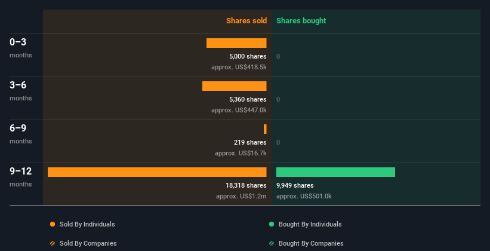Click the approx. US$16.7k amount
The height and width of the screenshot is (251, 490).
point(241,153)
